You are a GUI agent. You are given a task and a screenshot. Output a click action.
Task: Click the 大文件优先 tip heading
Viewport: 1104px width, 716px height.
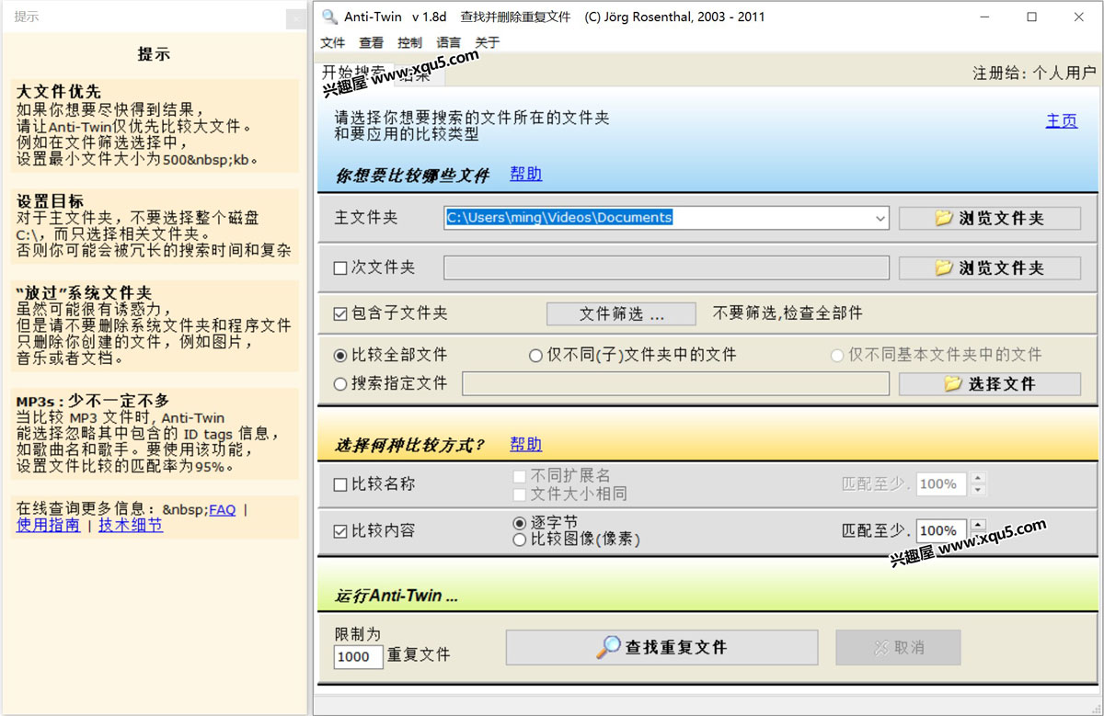(59, 92)
